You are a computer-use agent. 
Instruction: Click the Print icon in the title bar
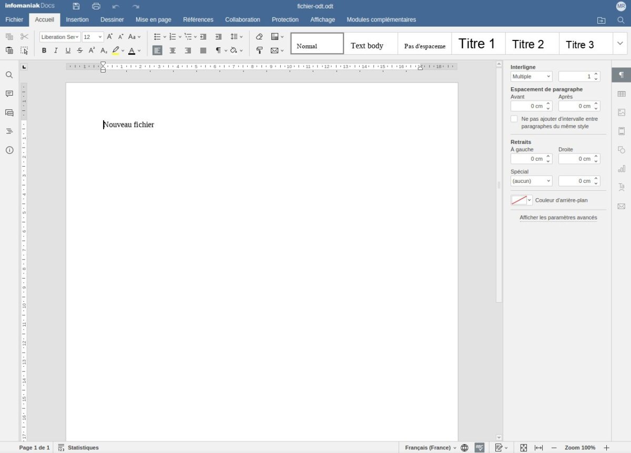(x=96, y=6)
